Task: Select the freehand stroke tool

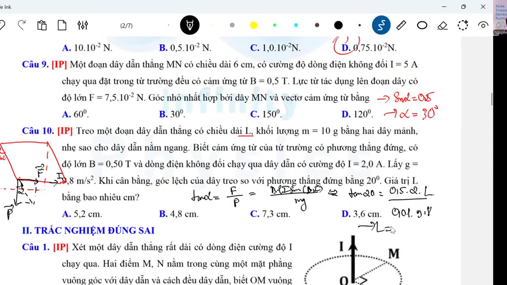Action: [381, 25]
